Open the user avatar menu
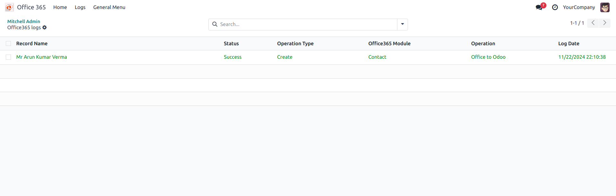Screen dimensions: 616x196 pyautogui.click(x=605, y=7)
